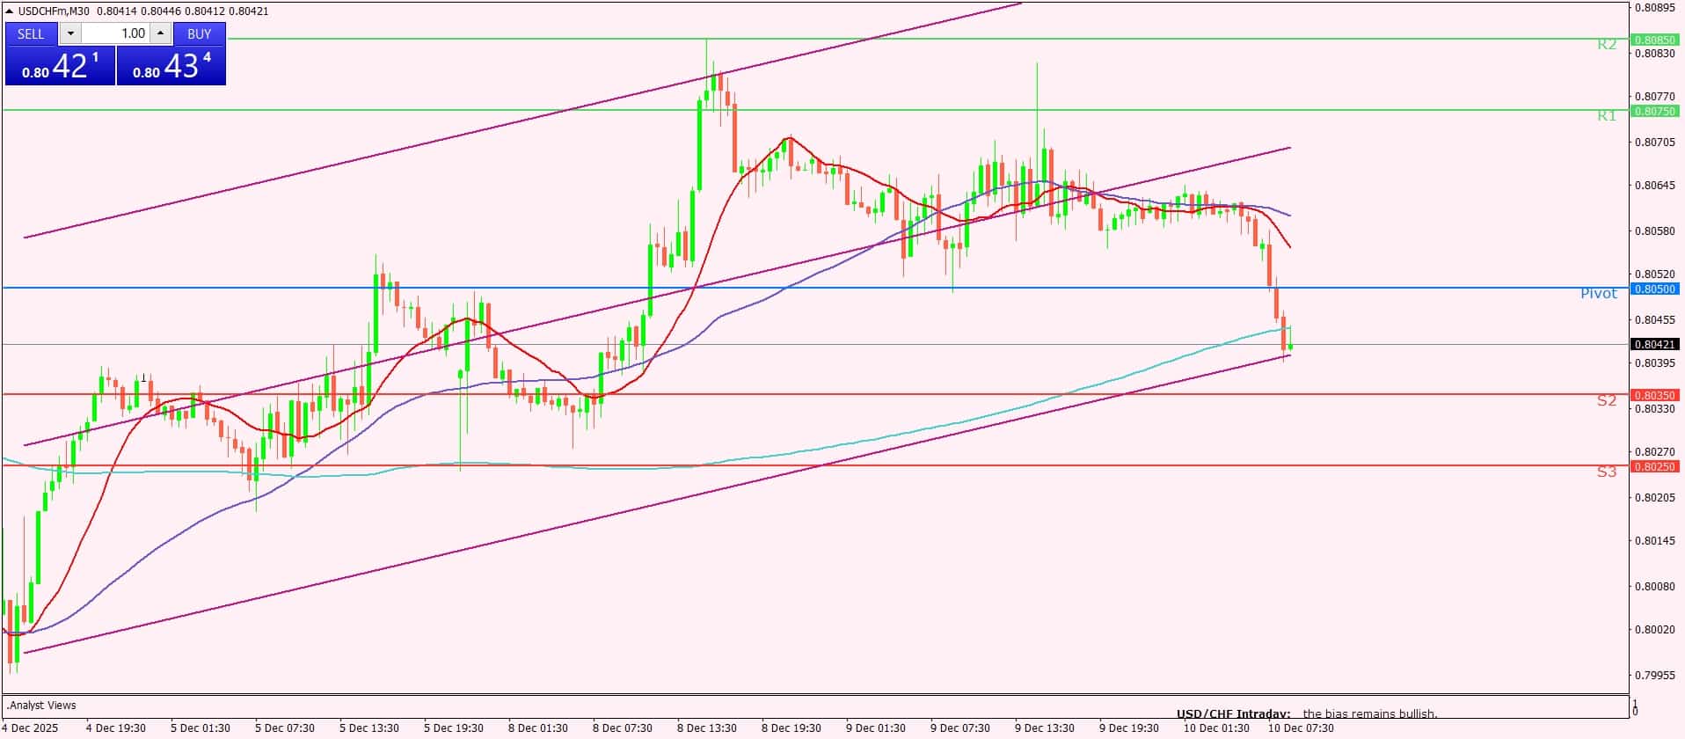Click the 9 Dec 13:30 time label
1685x739 pixels.
[1045, 728]
